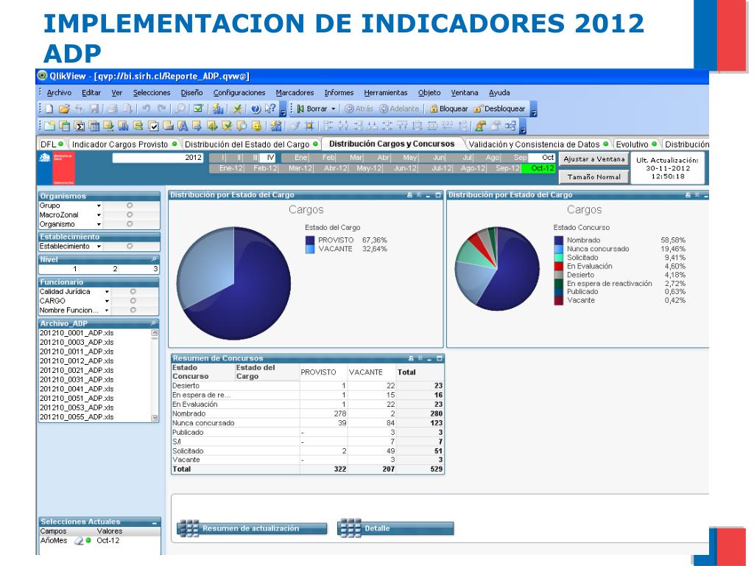The height and width of the screenshot is (566, 754).
Task: Select the Calidad Jurídica indicator circle
Action: [133, 292]
